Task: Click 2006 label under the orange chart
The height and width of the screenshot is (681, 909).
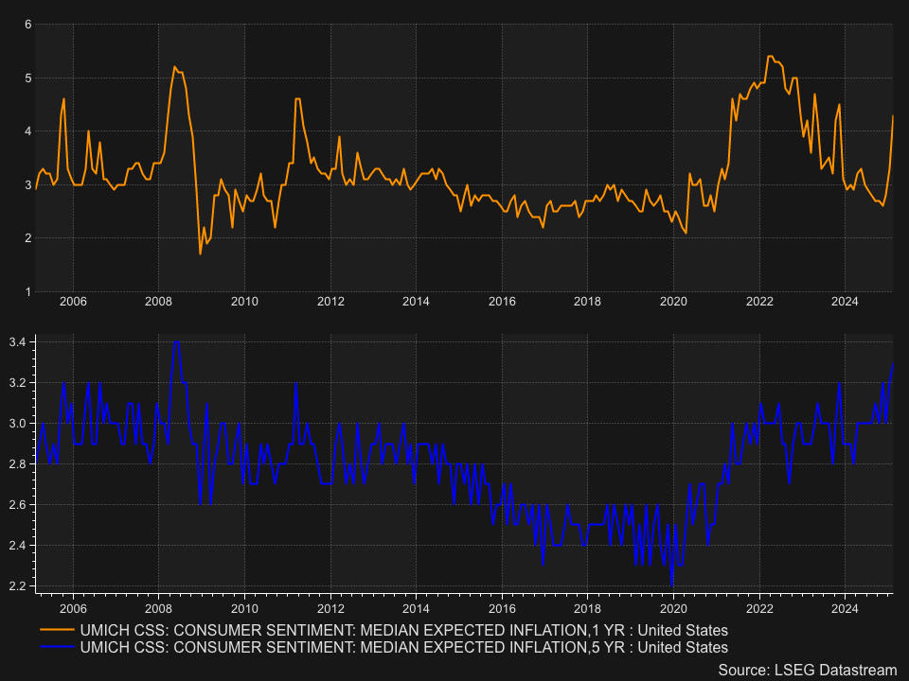Action: coord(73,301)
